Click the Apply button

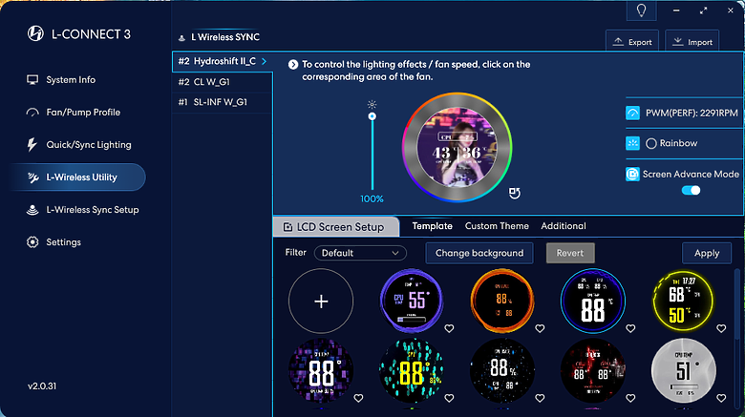(707, 253)
